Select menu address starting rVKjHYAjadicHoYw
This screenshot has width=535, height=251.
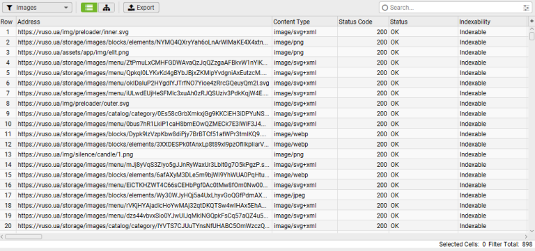(x=144, y=206)
